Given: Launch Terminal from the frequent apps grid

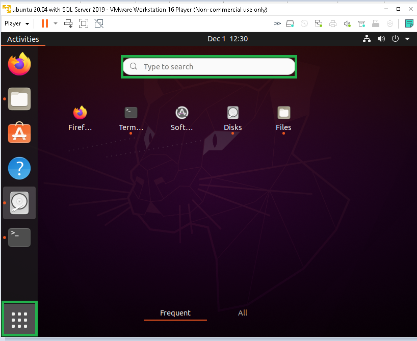Looking at the screenshot, I should (131, 119).
